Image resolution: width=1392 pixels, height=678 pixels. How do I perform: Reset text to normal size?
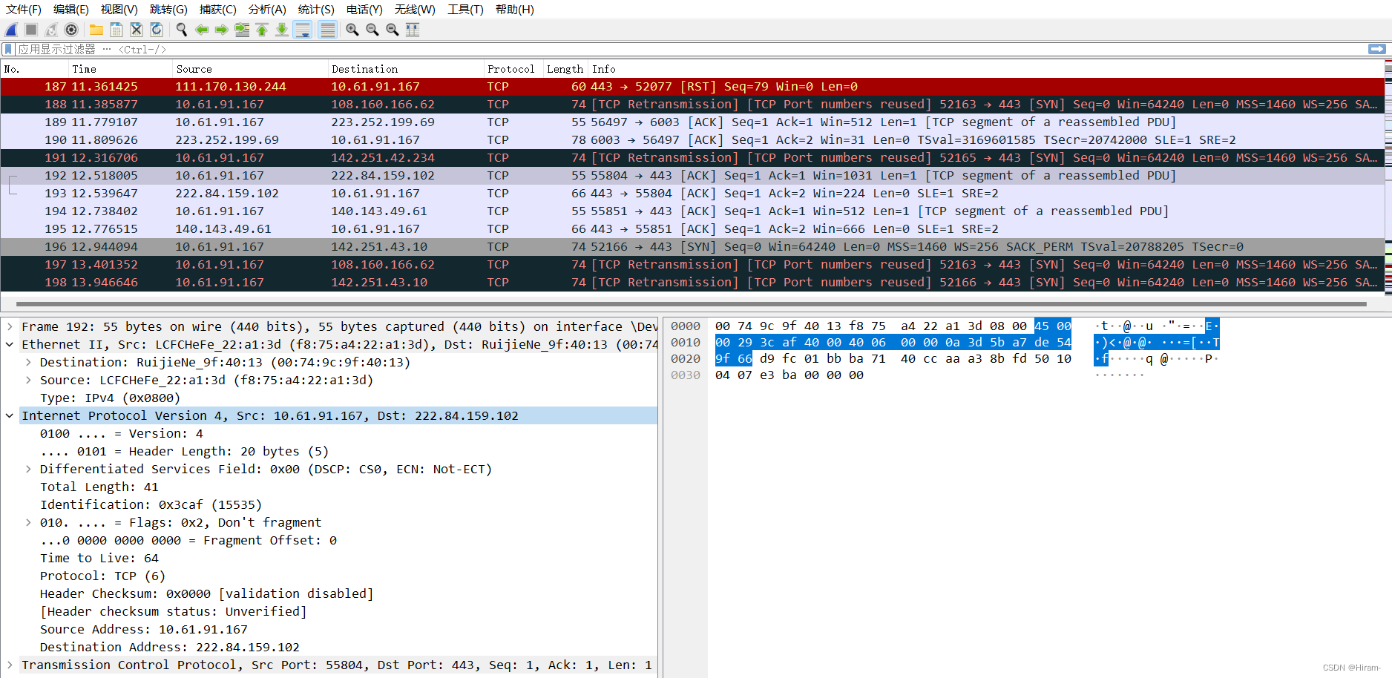393,30
